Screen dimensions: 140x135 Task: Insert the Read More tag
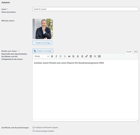[x=91, y=56]
